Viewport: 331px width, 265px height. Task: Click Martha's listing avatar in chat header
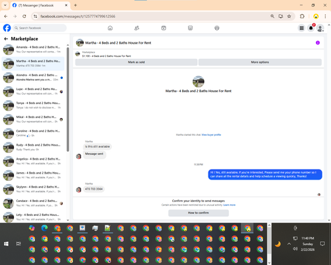[x=79, y=42]
